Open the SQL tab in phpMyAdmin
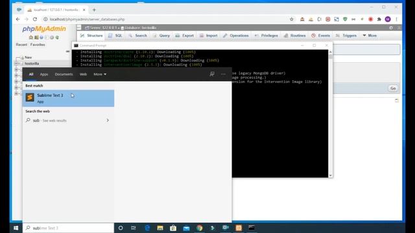The height and width of the screenshot is (233, 415). pos(115,36)
